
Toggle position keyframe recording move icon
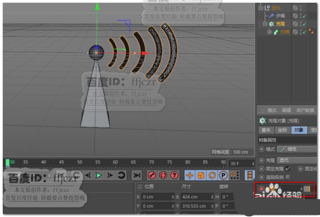189,175
